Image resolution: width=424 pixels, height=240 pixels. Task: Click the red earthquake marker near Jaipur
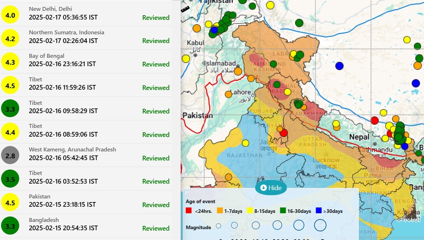pyautogui.click(x=284, y=133)
